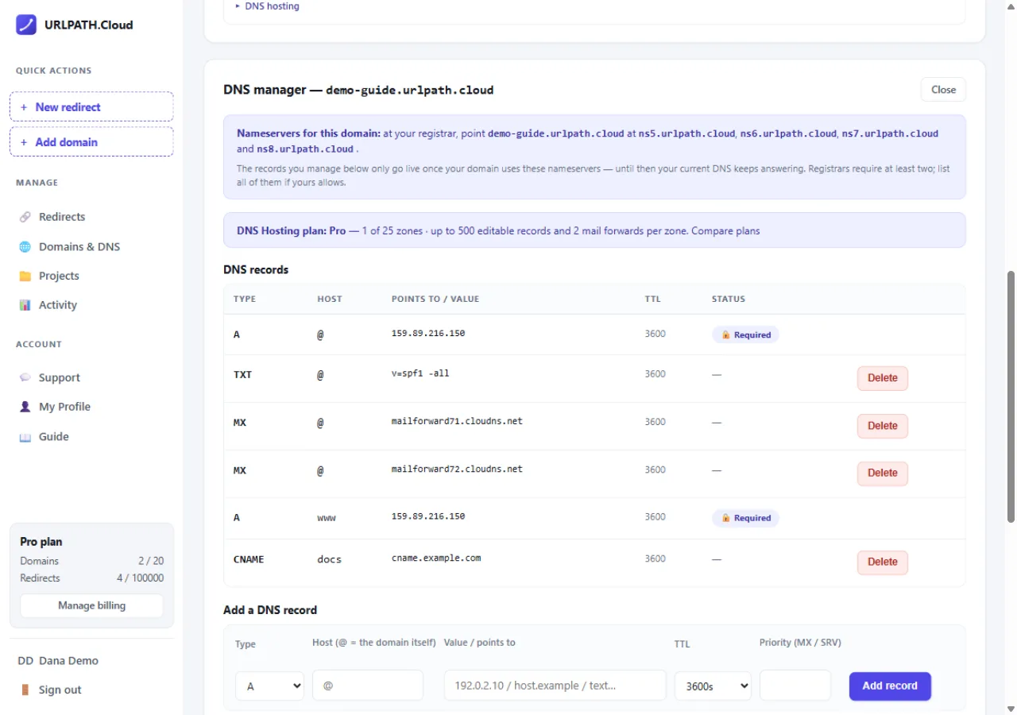Delete the TXT v=spf1 record
The width and height of the screenshot is (1017, 715).
tap(882, 378)
